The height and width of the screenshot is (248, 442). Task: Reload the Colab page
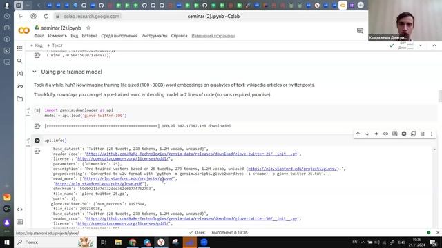[x=46, y=17]
